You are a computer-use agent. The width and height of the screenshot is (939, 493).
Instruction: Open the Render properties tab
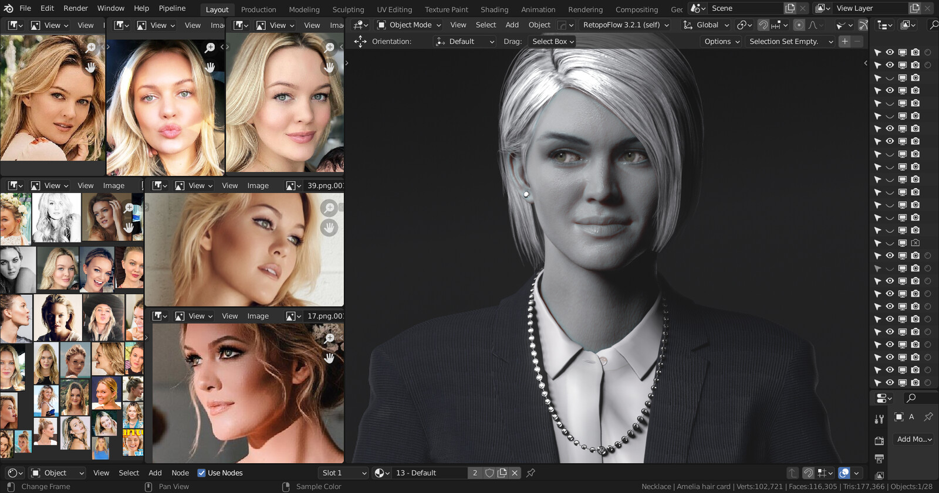click(879, 441)
